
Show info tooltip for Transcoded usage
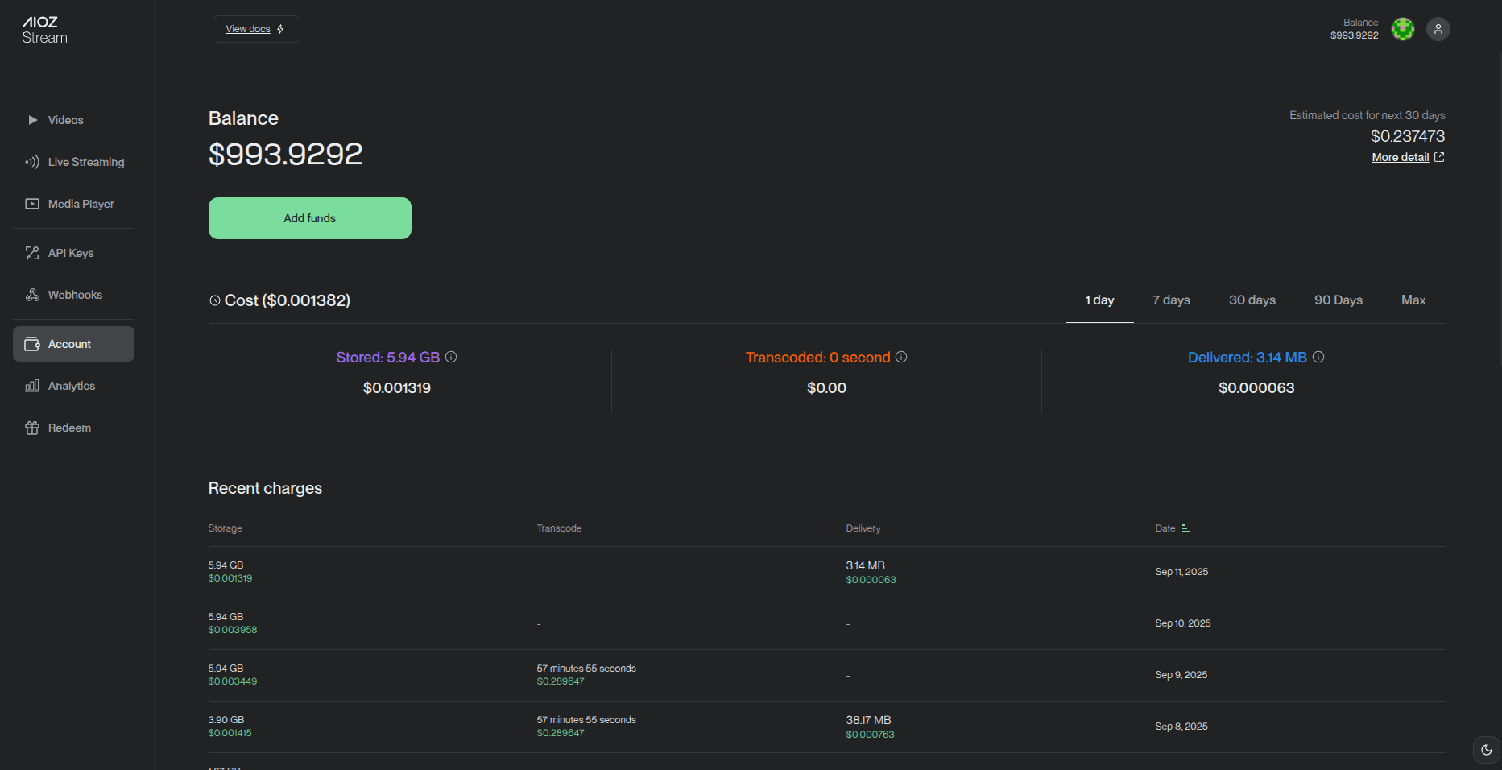(901, 357)
